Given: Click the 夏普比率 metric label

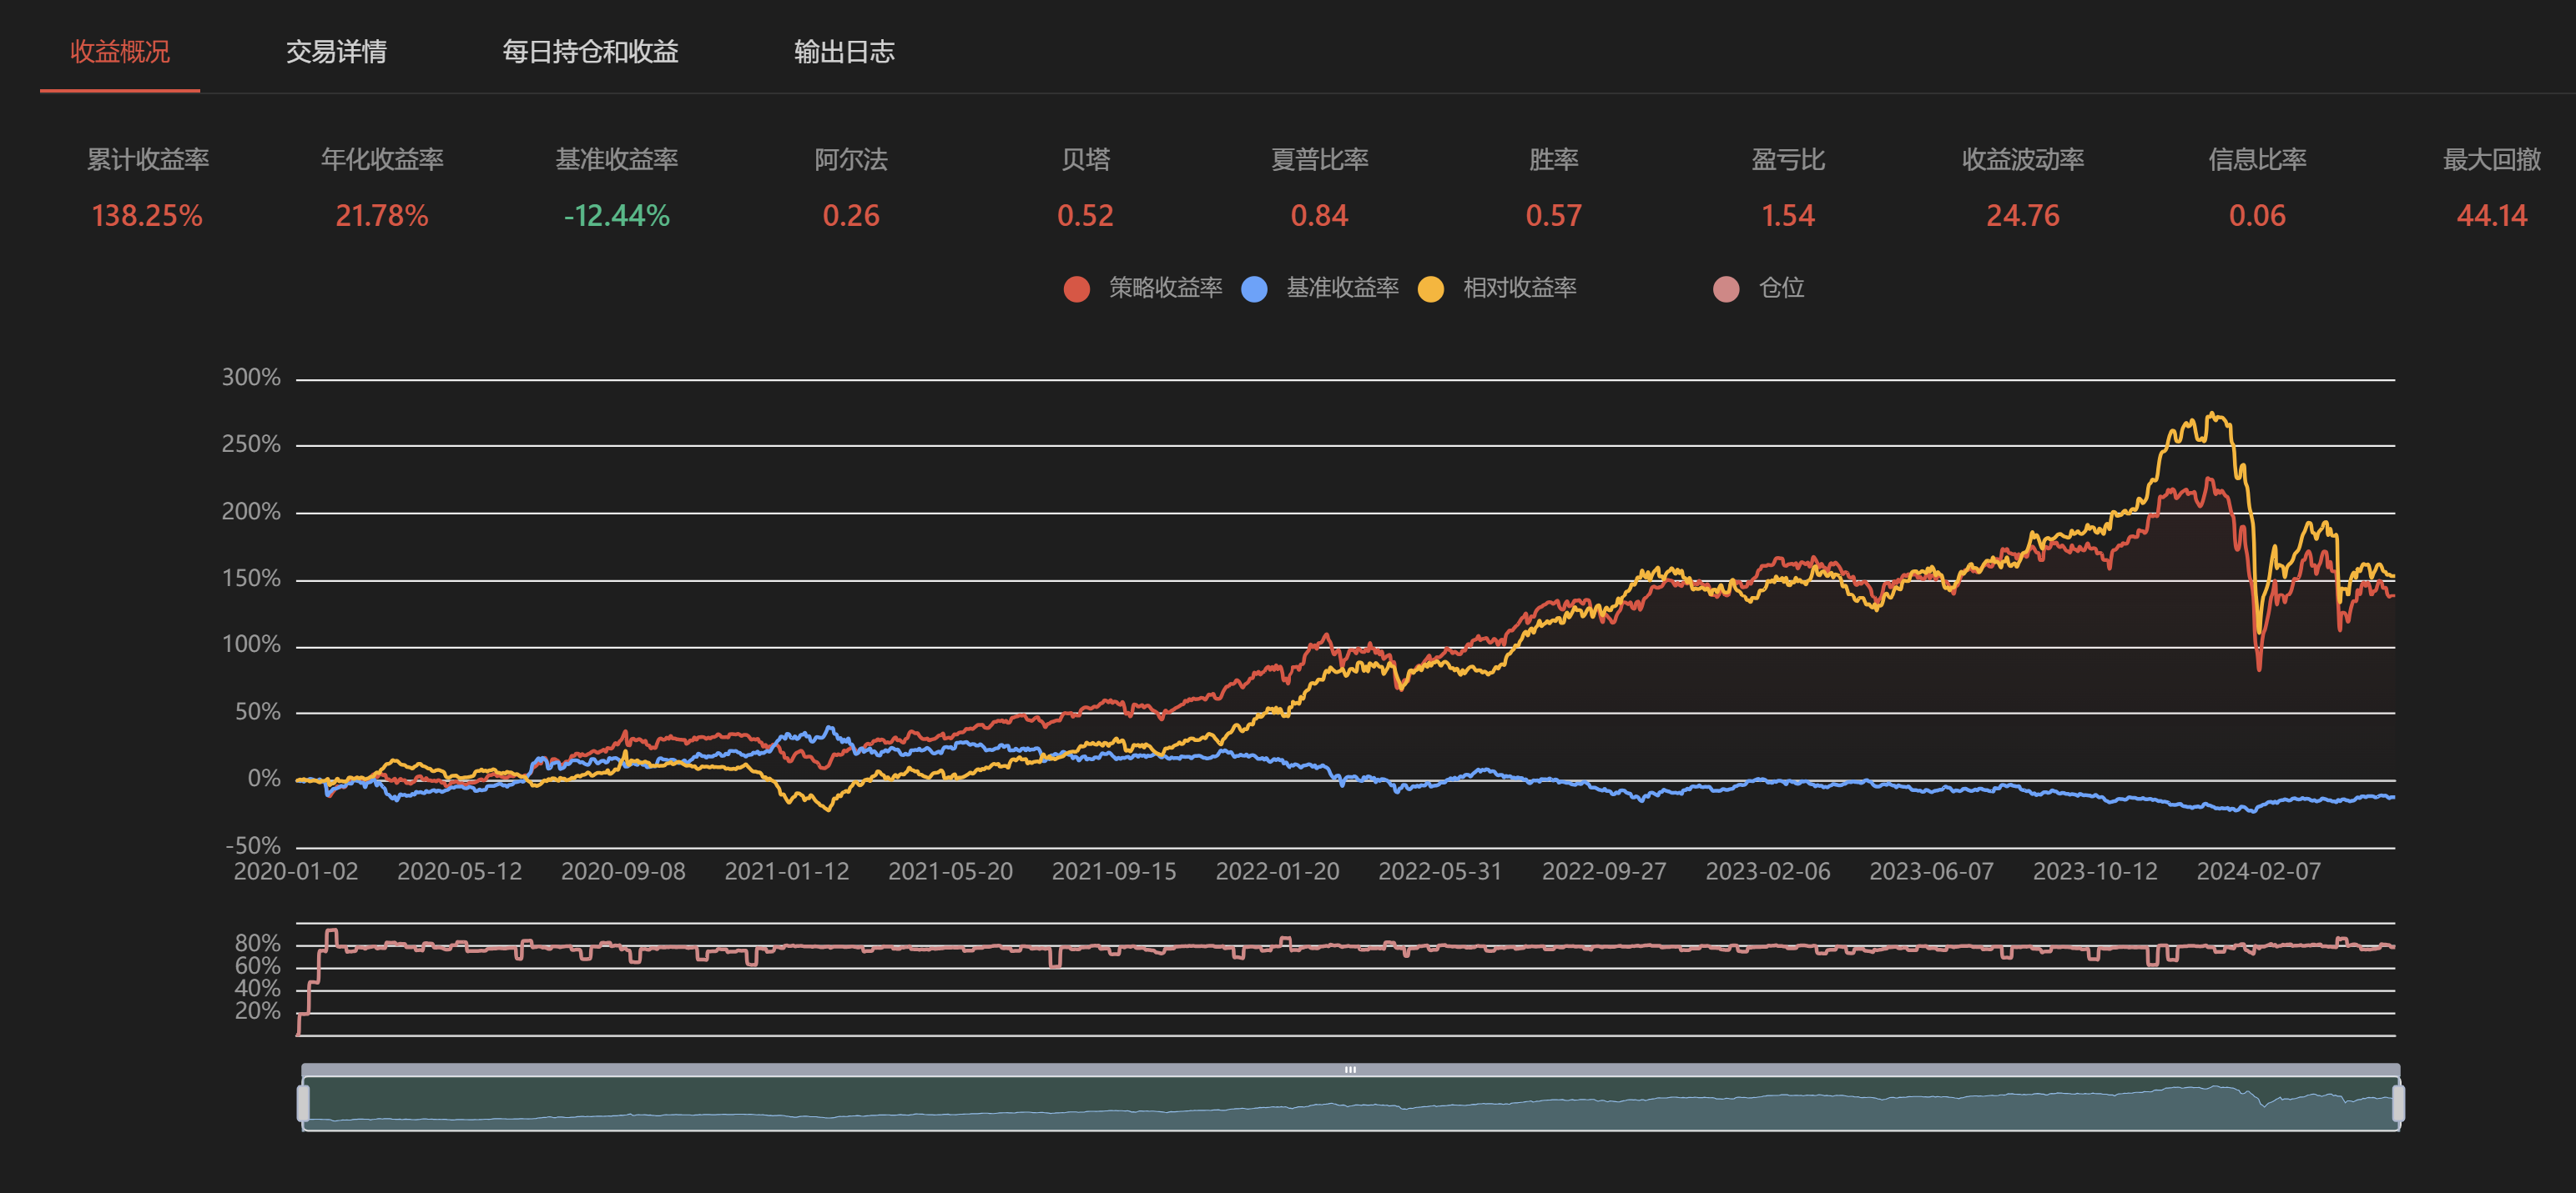Looking at the screenshot, I should click(1319, 160).
